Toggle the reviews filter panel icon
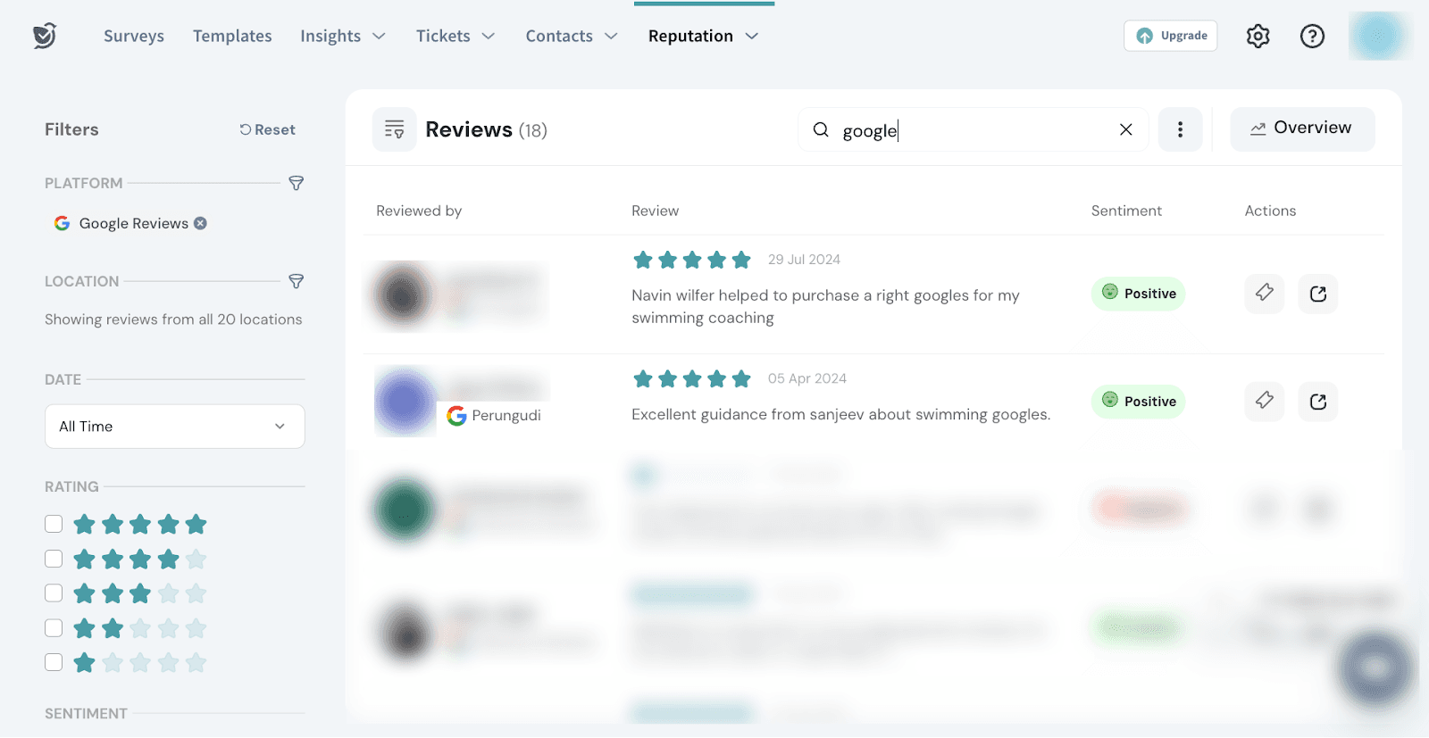 pyautogui.click(x=394, y=129)
